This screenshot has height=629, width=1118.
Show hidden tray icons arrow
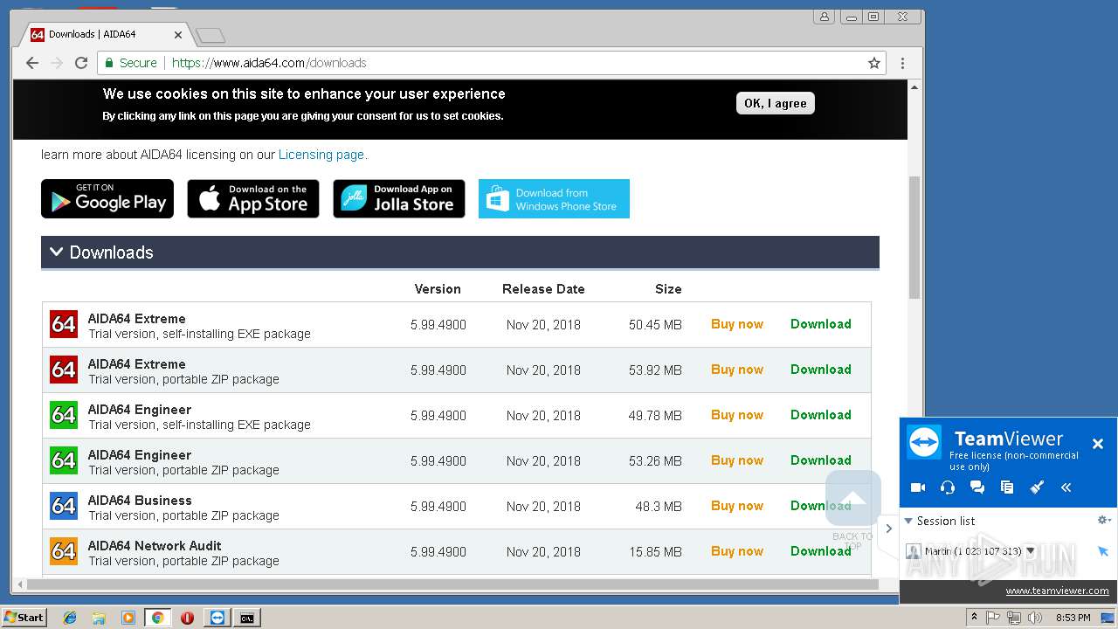tap(975, 618)
